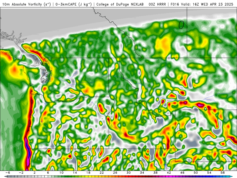
Task: Click the "F016" forecast hour label
Action: 175,4
